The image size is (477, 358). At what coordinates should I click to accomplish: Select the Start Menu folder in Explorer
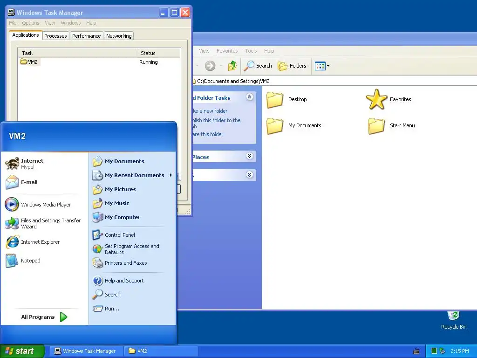point(391,125)
